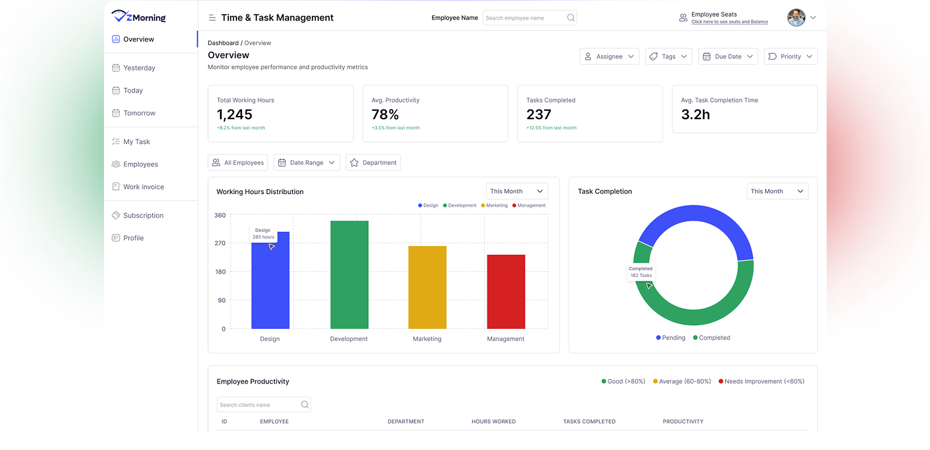
Task: Open the Profile sidebar item
Action: tap(151, 238)
